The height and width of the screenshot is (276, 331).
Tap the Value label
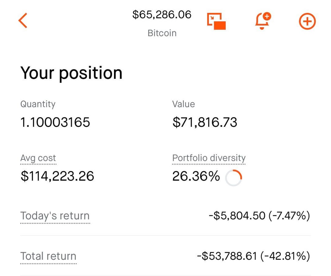coord(183,104)
